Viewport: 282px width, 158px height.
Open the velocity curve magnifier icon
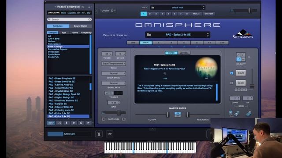pos(249,57)
